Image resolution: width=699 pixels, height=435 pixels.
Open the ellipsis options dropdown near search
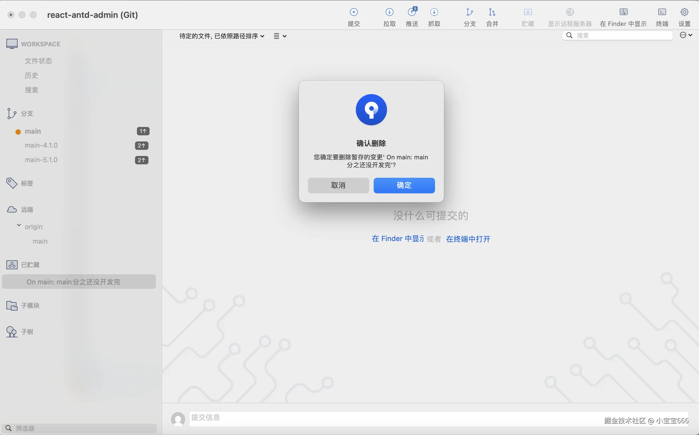click(686, 35)
